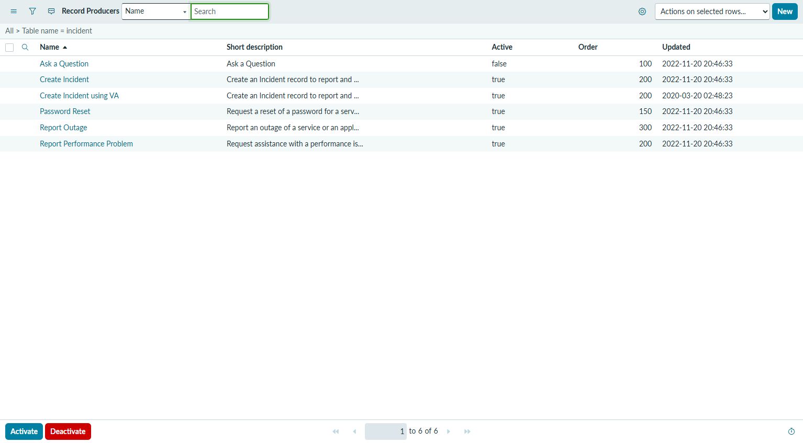Open the Name search field dropdown
Screen dimensions: 803x443
click(x=156, y=12)
